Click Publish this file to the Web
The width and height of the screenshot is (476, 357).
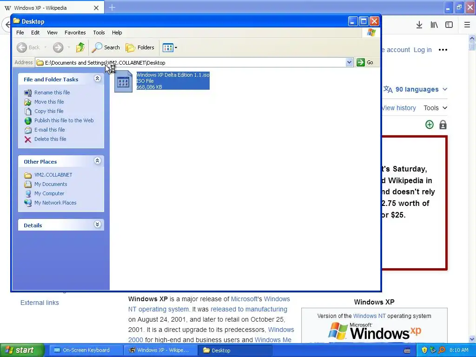click(x=64, y=120)
